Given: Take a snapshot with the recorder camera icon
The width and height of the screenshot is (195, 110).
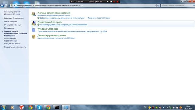Looking at the screenshot, I should click(x=111, y=2).
